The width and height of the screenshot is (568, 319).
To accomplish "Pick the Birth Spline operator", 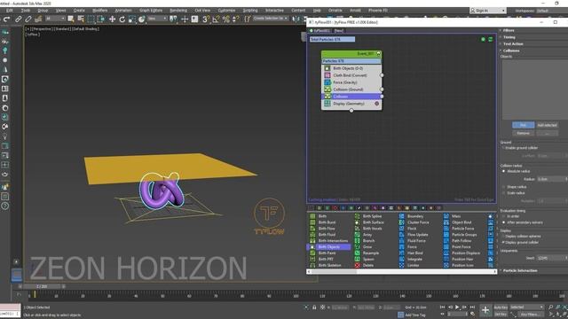I will [372, 216].
